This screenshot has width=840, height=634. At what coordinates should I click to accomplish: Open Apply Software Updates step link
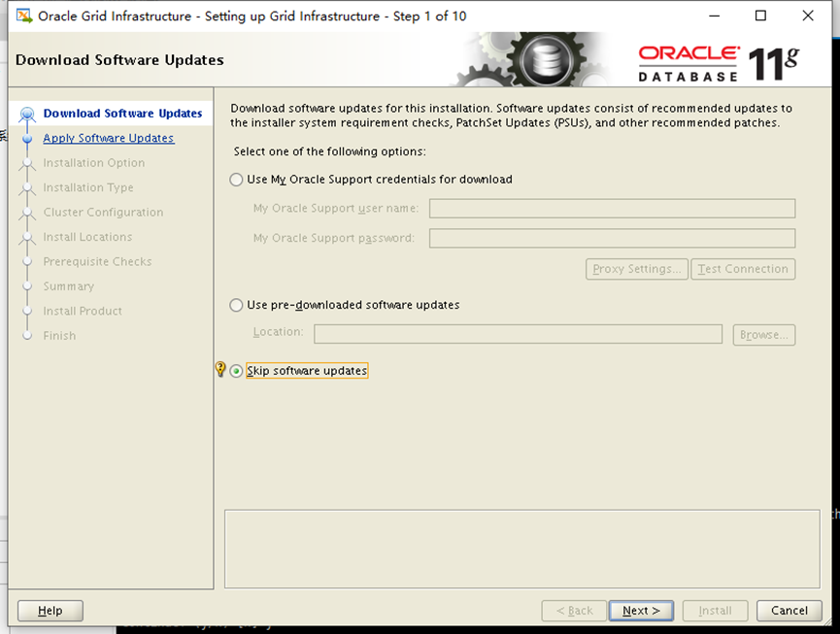pyautogui.click(x=109, y=138)
